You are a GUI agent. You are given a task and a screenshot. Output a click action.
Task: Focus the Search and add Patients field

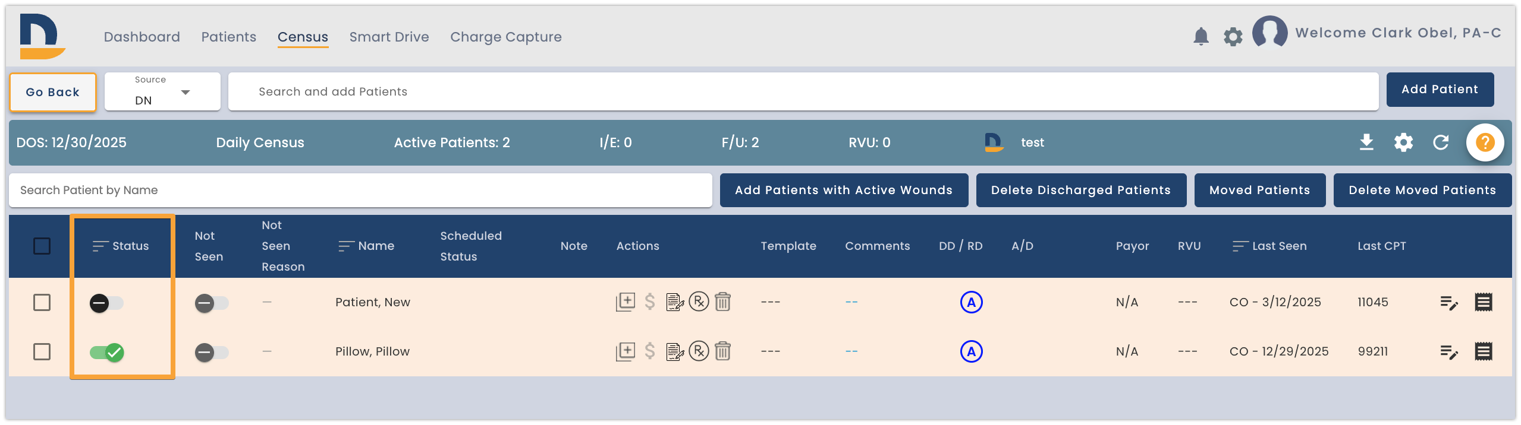(x=803, y=91)
